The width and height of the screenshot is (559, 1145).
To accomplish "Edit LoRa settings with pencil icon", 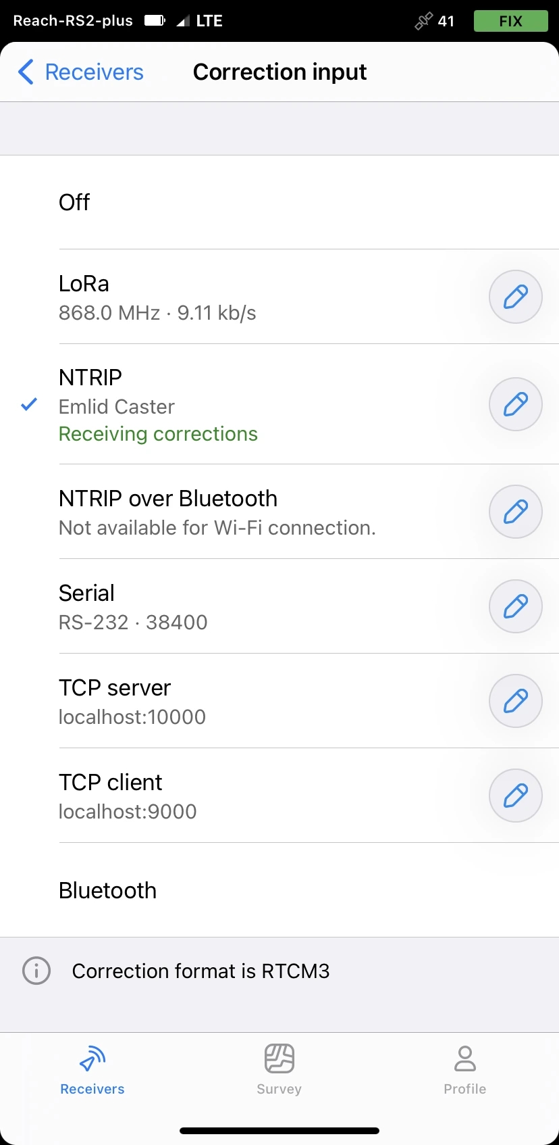I will 515,297.
